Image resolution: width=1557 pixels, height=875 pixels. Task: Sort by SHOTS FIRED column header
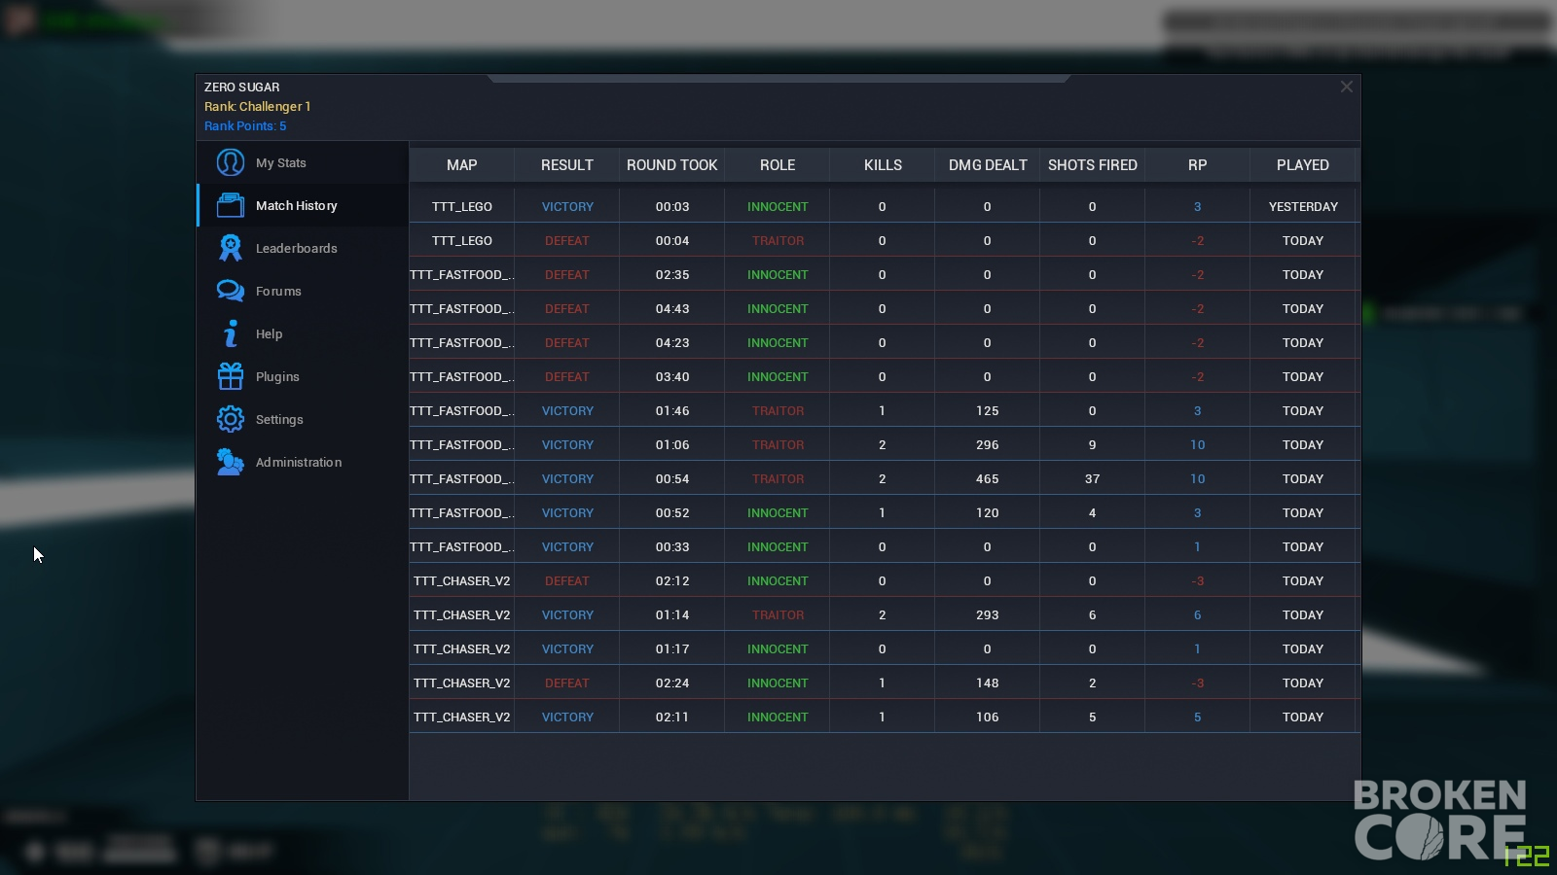[x=1093, y=165]
